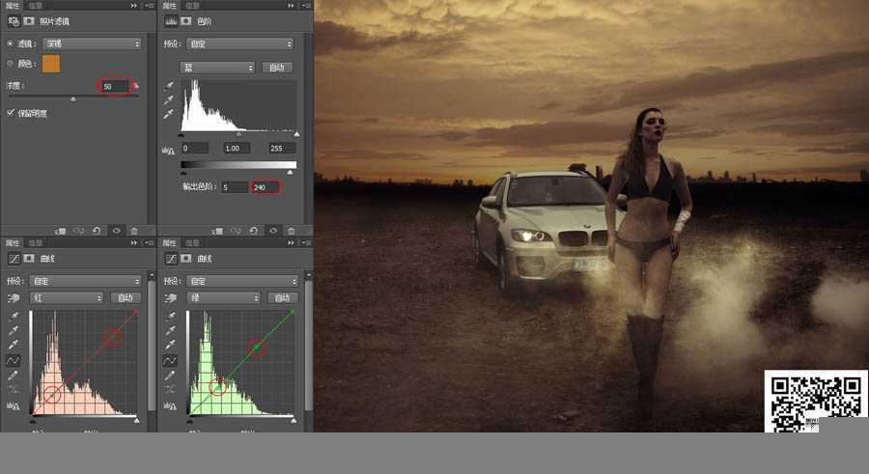Select the 颜色 color radio button
The width and height of the screenshot is (869, 474).
tap(10, 64)
